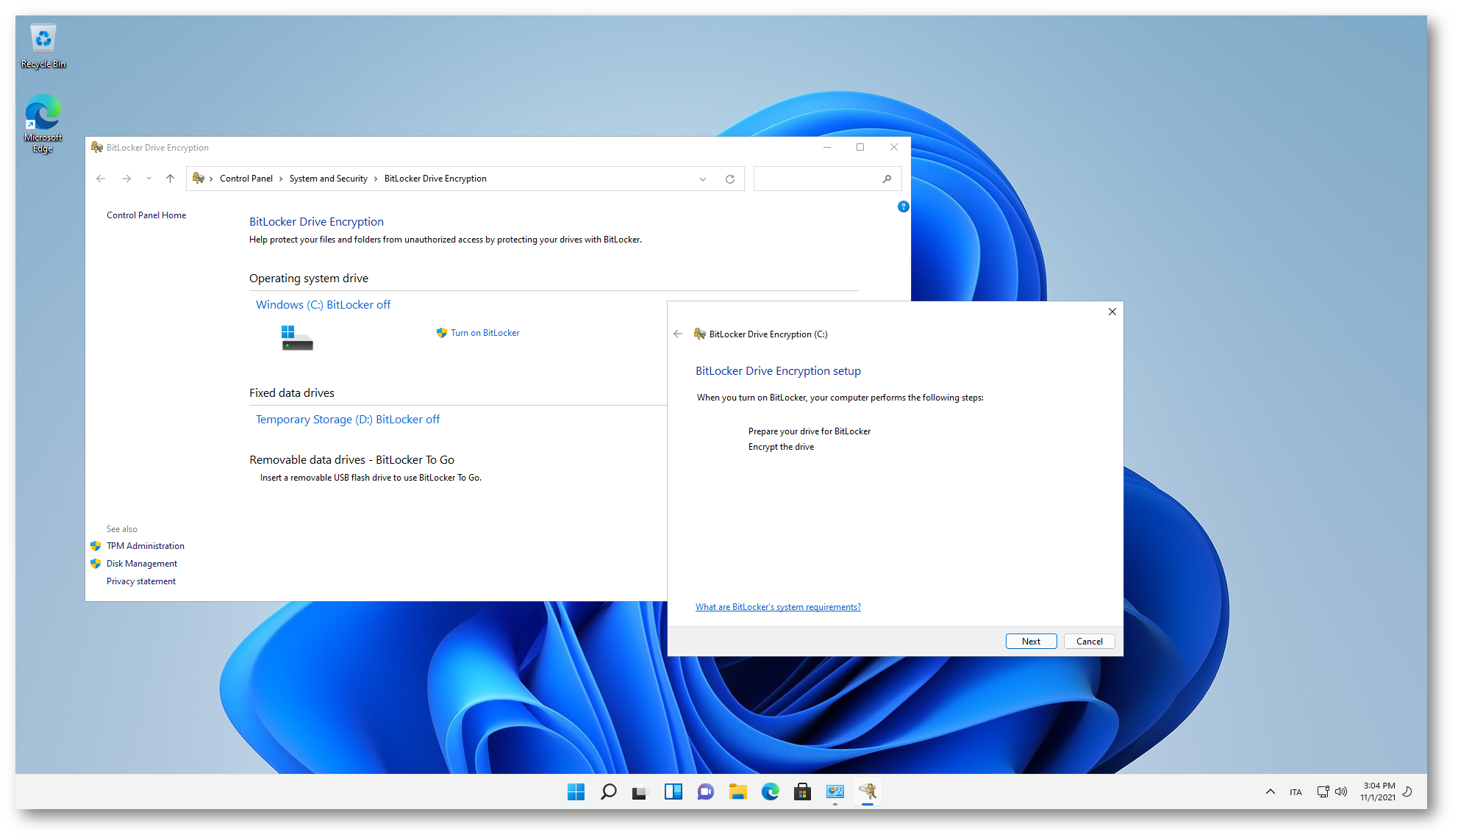Open the blue help question mark icon
The width and height of the screenshot is (1458, 840).
[904, 207]
